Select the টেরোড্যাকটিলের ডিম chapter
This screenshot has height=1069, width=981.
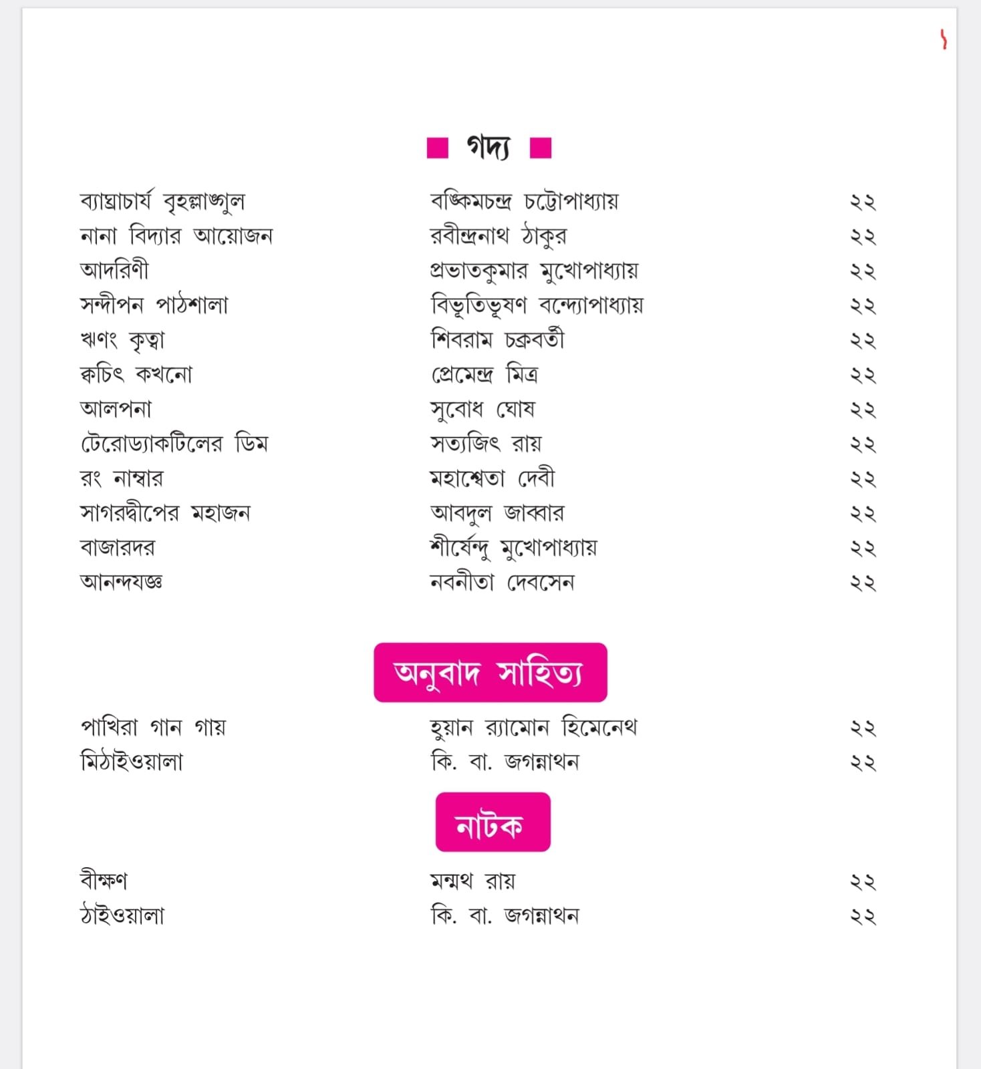(174, 444)
